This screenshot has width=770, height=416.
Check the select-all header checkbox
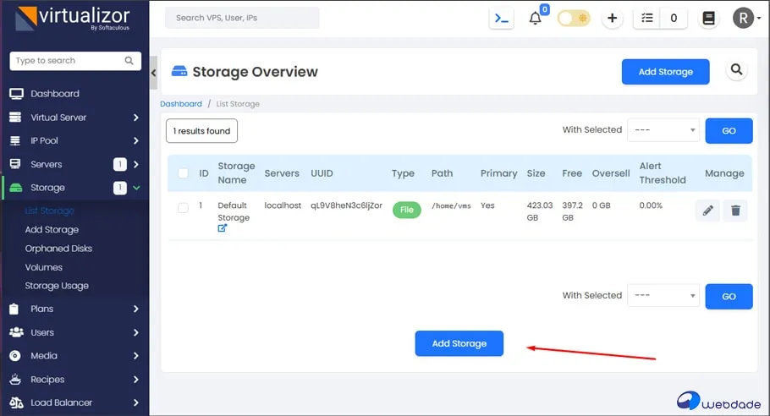[x=183, y=173]
